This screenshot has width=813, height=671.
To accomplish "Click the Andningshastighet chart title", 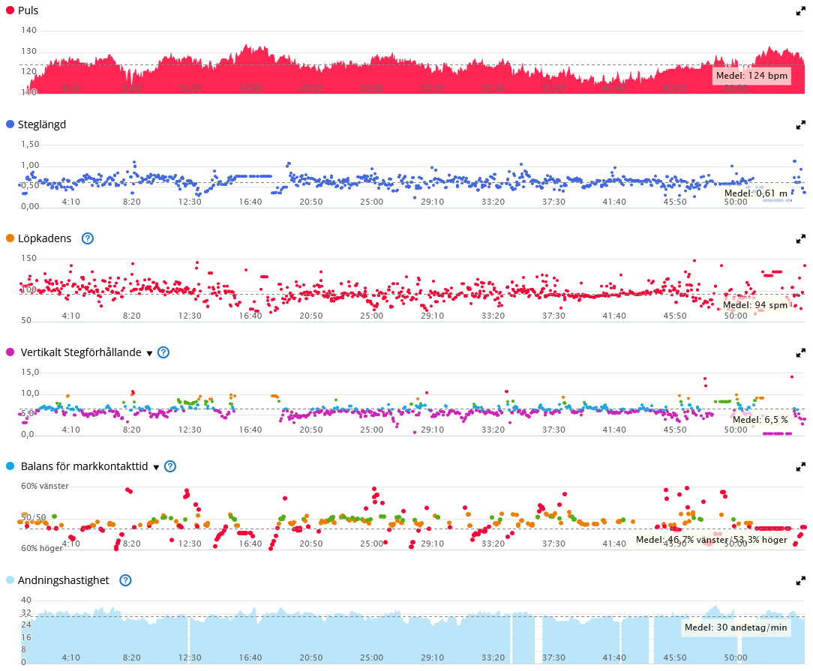I will 64,581.
